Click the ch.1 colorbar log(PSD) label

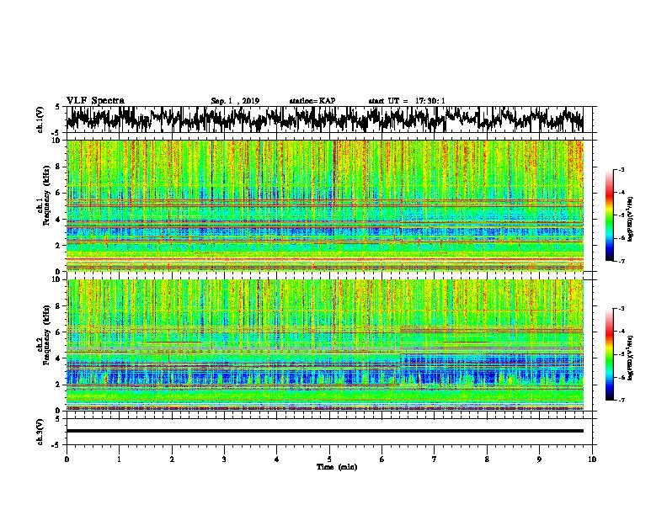point(630,220)
